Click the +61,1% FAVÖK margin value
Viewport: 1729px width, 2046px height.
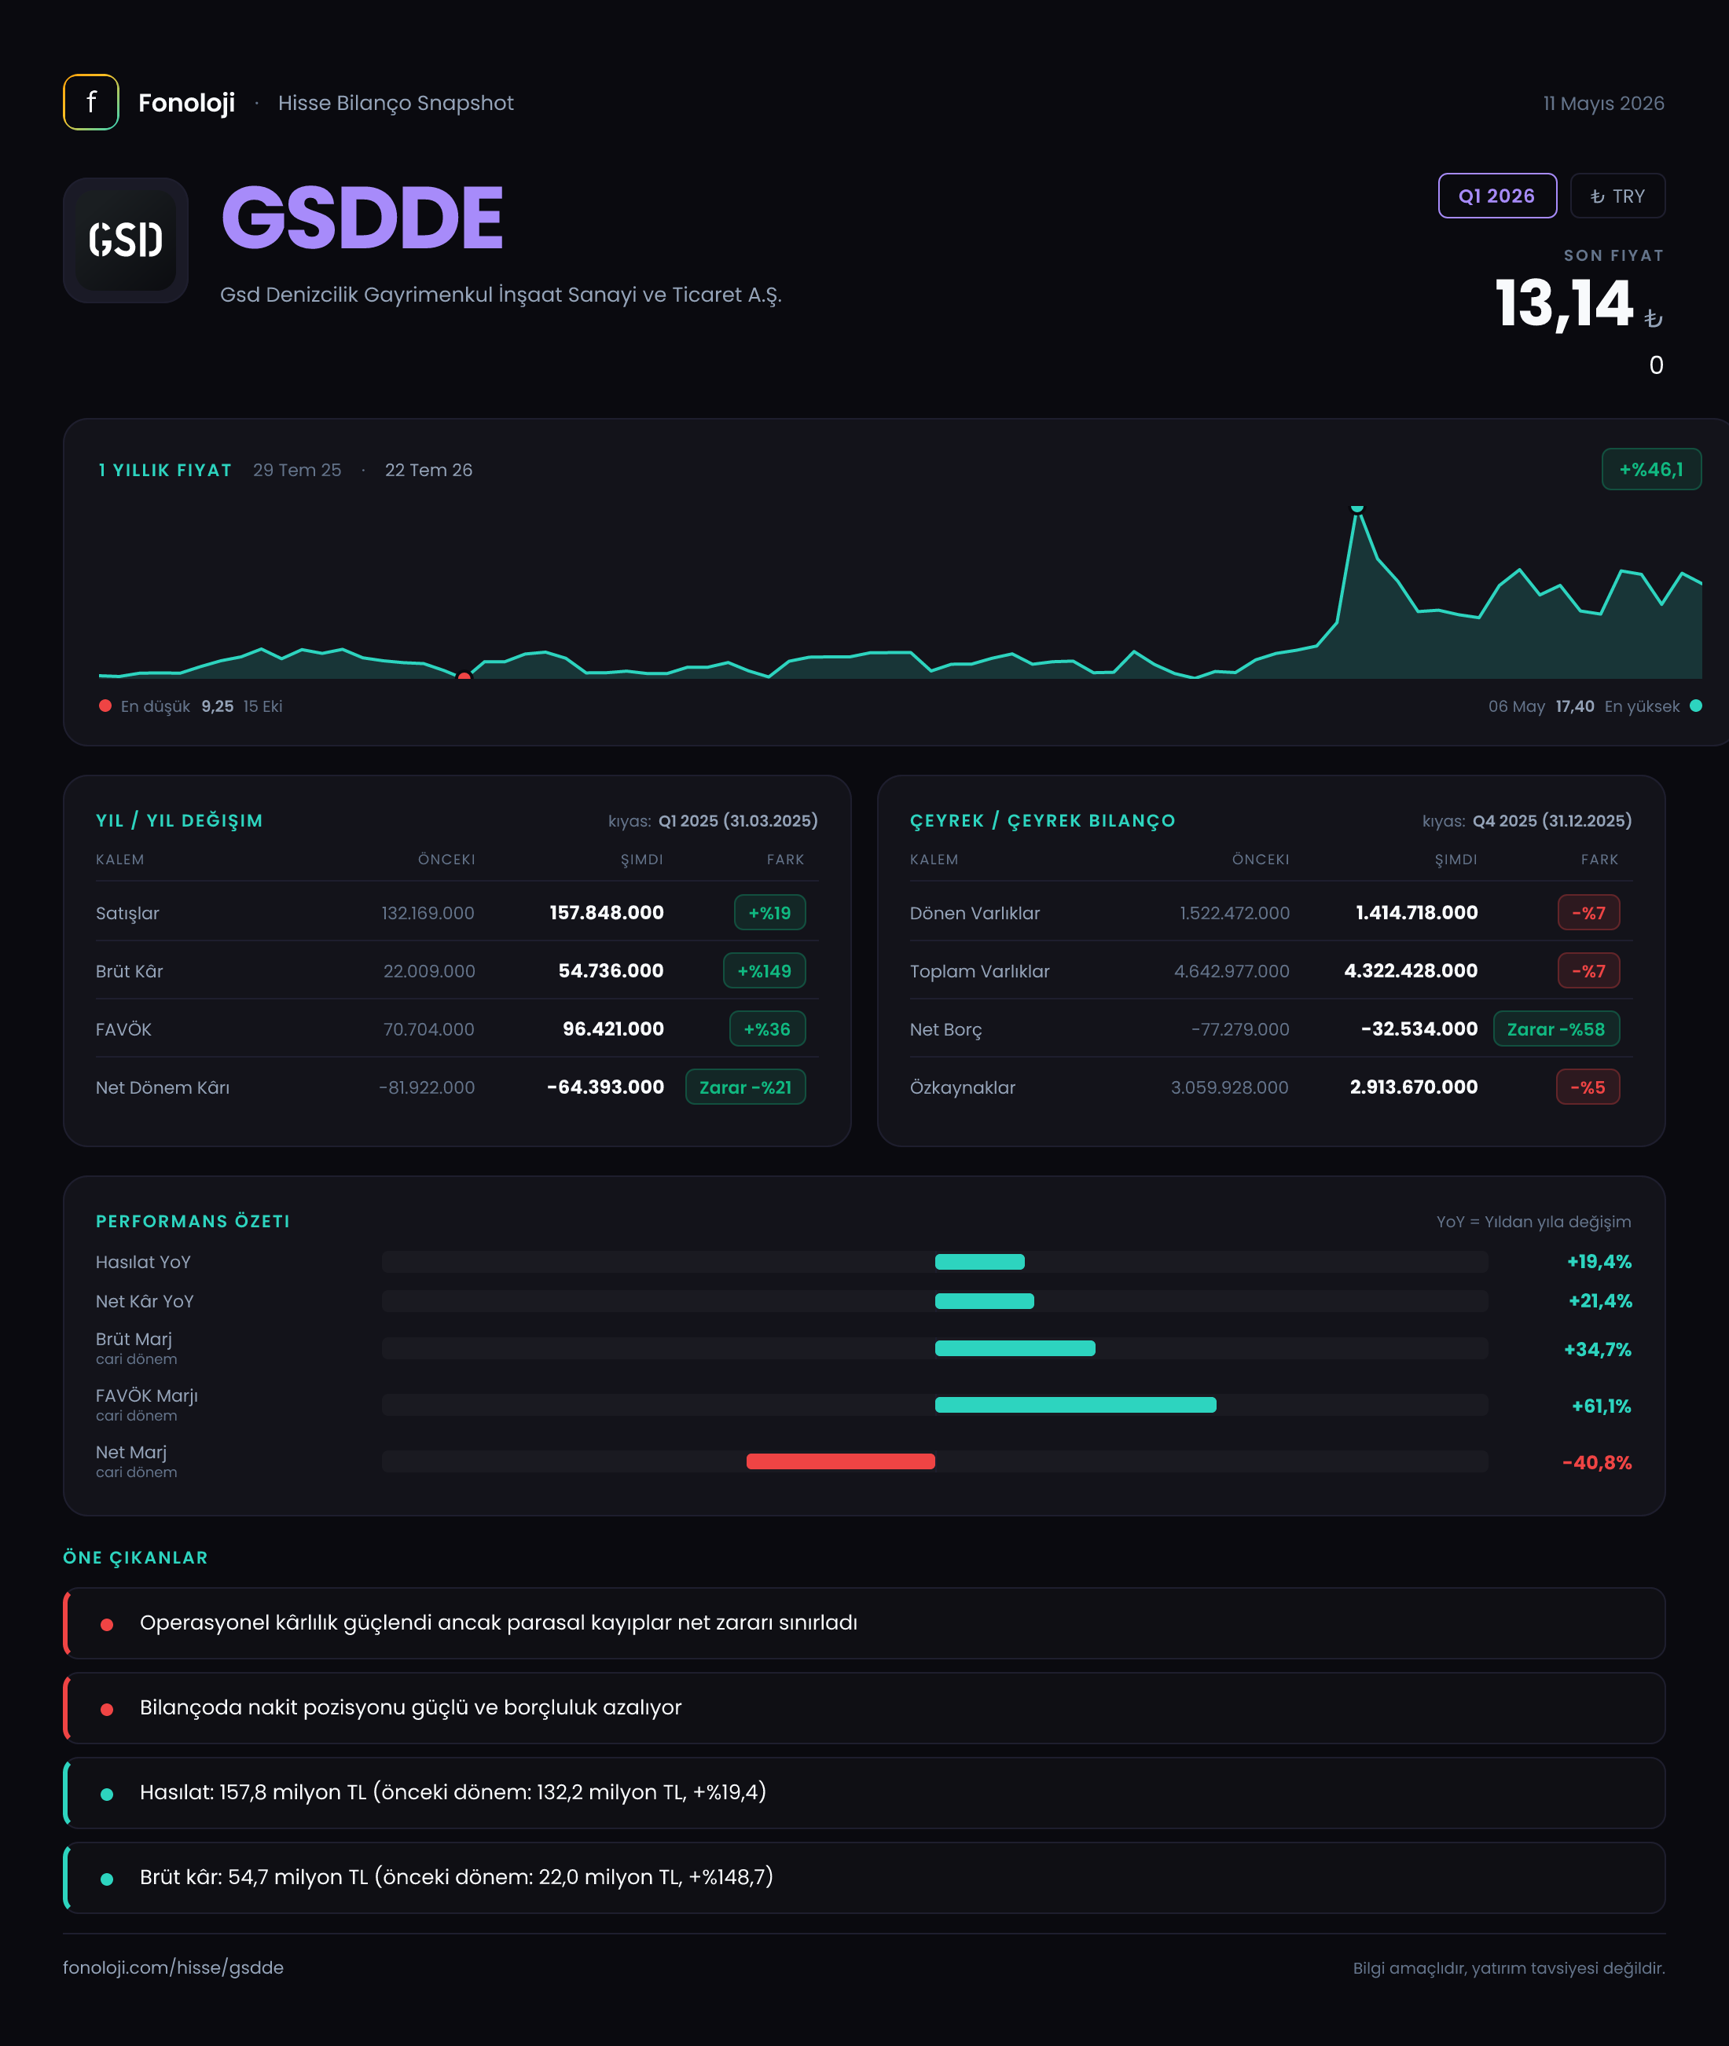(1602, 1406)
